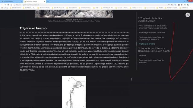Image resolution: width=193 pixels, height=108 pixels.
Task: Select the highlighted 'Triglavsko brezno' sidebar item
Action: pyautogui.click(x=147, y=44)
